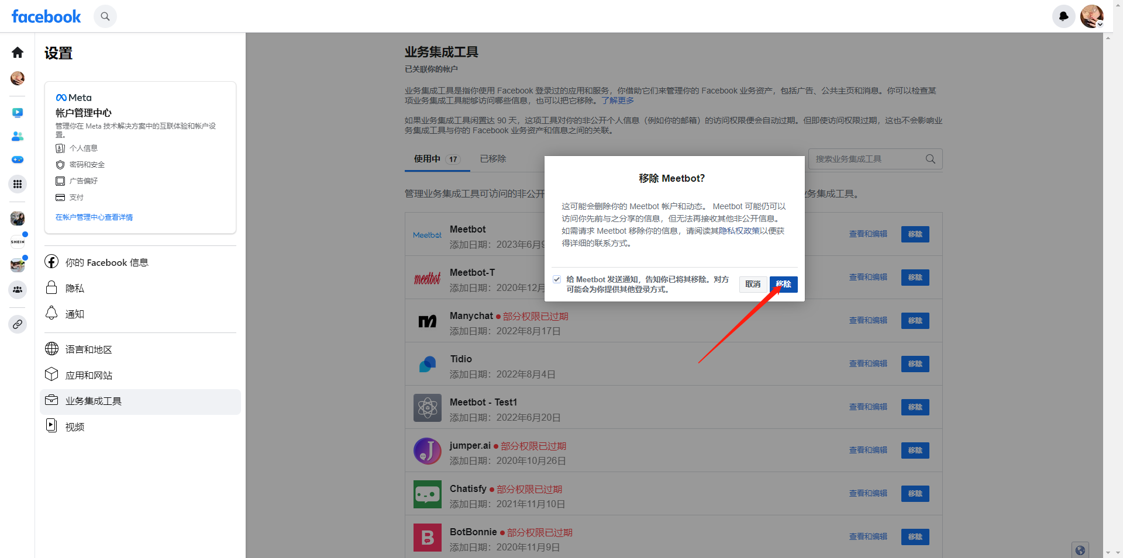
Task: Open 通知 settings
Action: pos(140,314)
